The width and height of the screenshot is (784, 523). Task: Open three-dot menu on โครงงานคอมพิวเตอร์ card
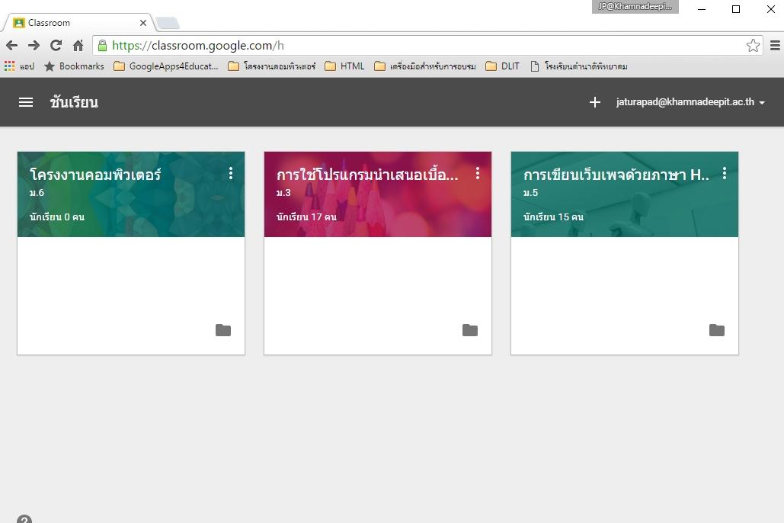pos(231,173)
